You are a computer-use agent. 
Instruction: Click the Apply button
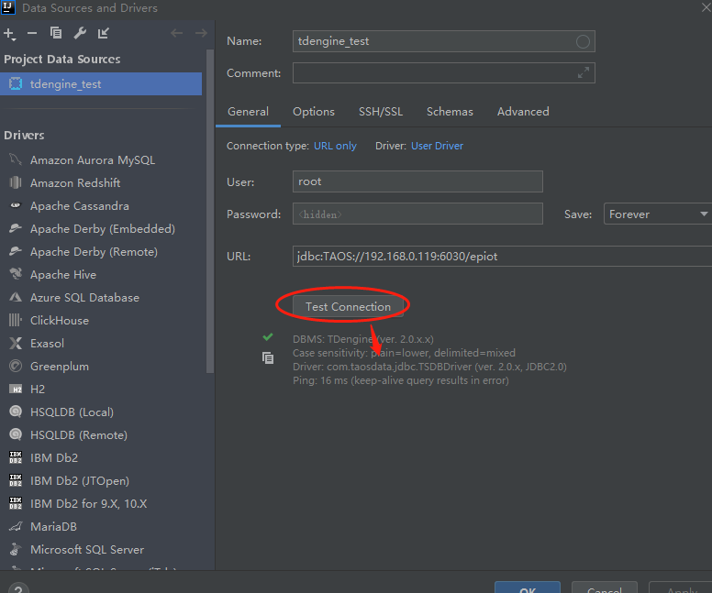681,588
